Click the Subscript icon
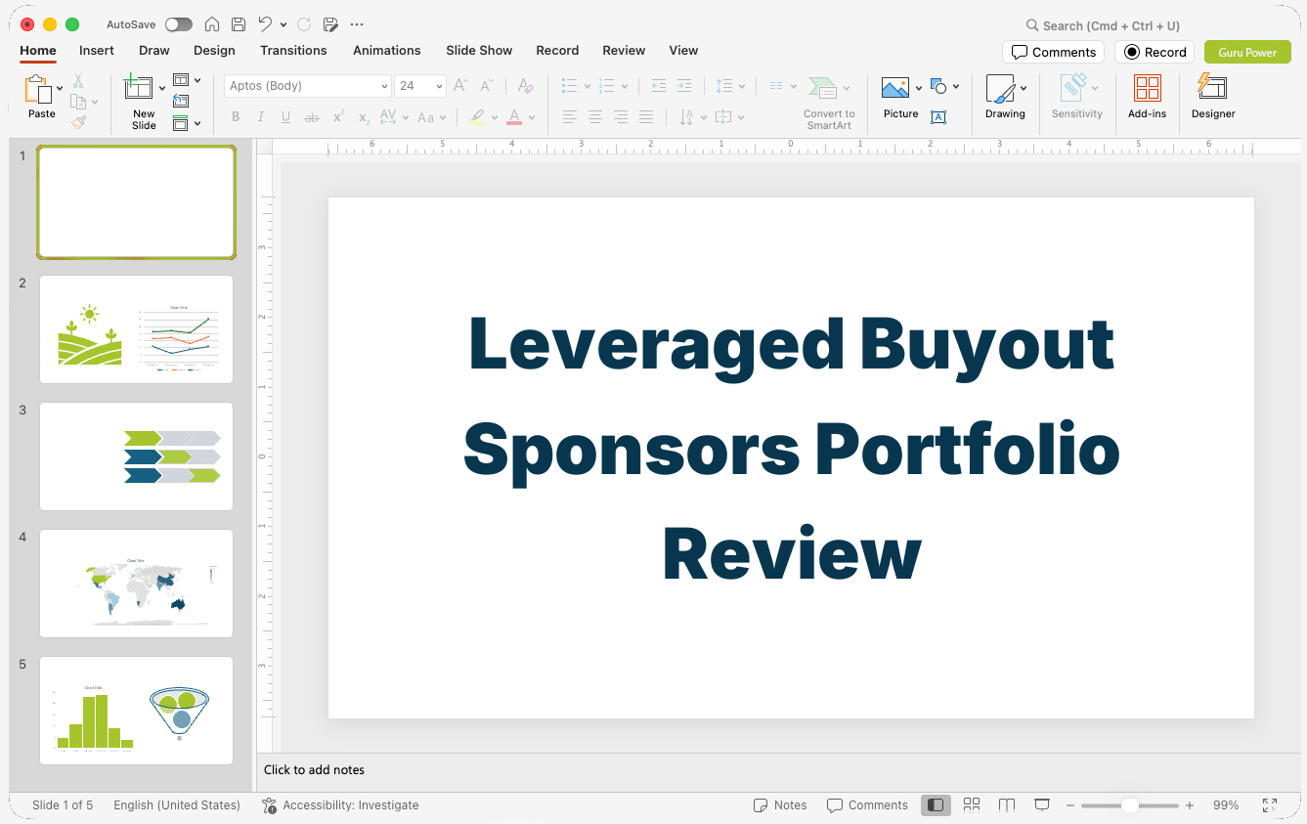 click(x=364, y=117)
